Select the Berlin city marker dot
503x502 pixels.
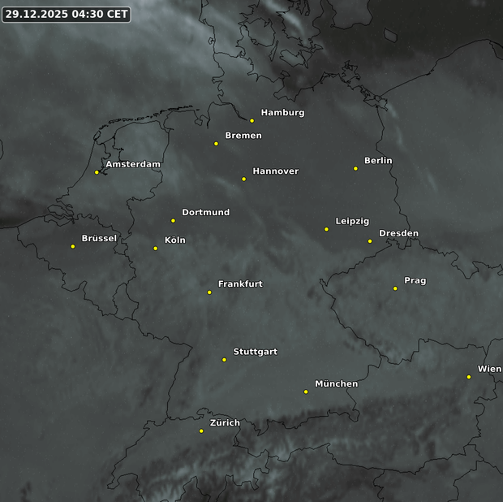tap(355, 169)
